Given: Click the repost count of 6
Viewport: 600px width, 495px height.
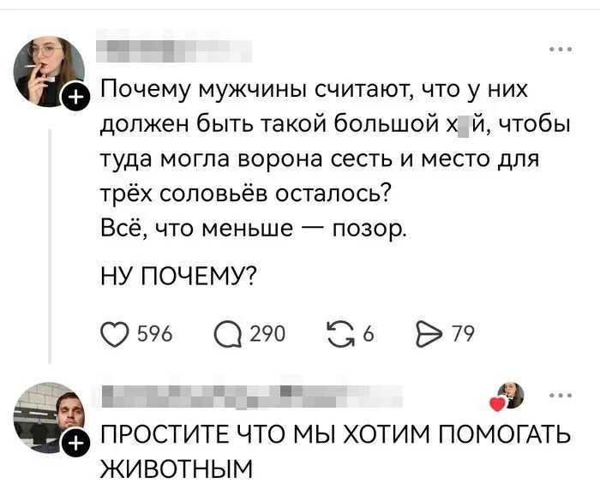Looking at the screenshot, I should pos(369,334).
